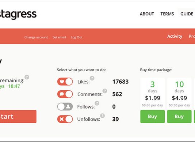
Task: Click the Set email link
Action: tap(59, 37)
